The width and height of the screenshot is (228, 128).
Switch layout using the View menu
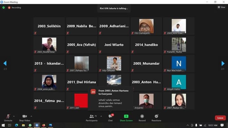tap(221, 7)
